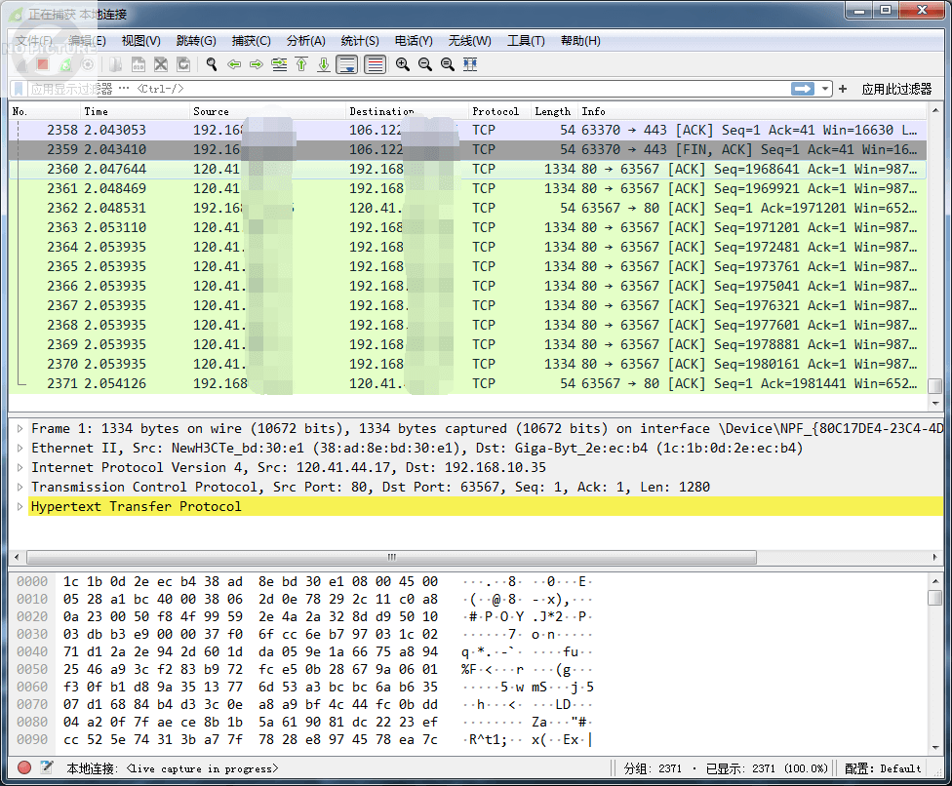Select packet 2359 with FIN, ACK

[467, 149]
